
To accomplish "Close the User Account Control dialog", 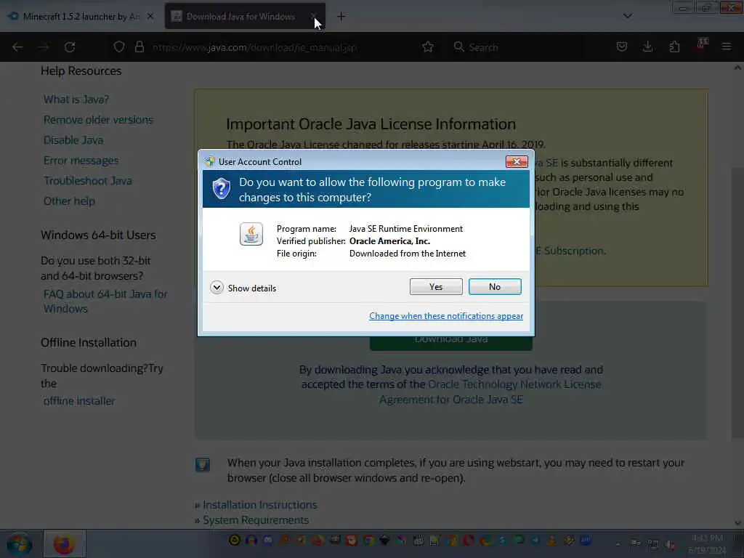I will tap(517, 162).
